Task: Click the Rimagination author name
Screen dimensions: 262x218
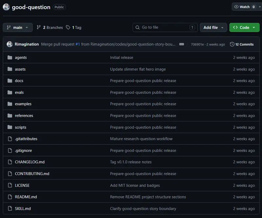Action: (x=27, y=44)
